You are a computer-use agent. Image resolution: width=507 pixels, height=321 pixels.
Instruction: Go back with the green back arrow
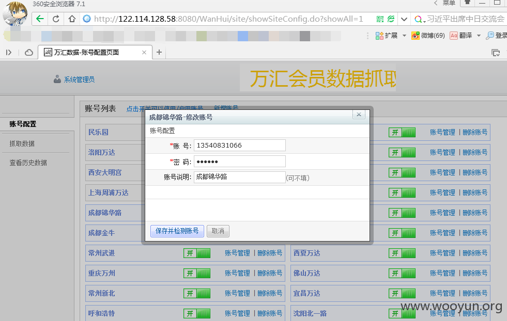coord(40,19)
